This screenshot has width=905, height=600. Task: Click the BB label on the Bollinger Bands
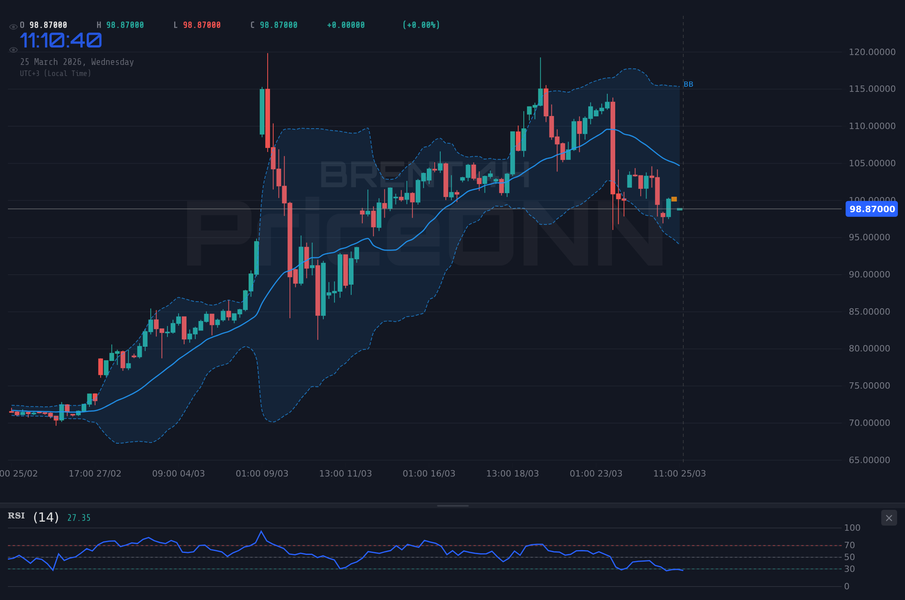point(688,84)
